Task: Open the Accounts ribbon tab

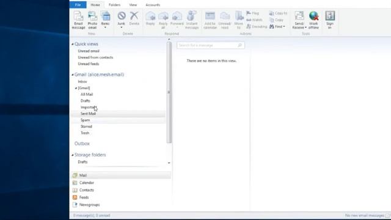Action: click(153, 5)
